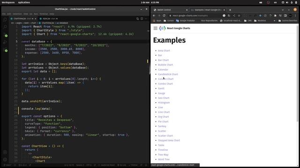Open the Line Chart example link
Image resolution: width=300 pixels, height=168 pixels.
point(164,112)
